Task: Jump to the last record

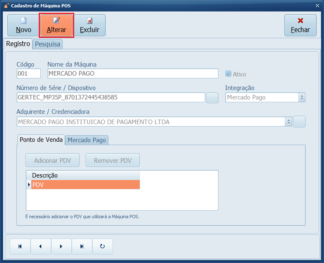Action: click(x=82, y=247)
